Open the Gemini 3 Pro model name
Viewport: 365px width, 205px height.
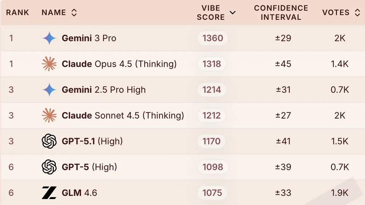coord(89,38)
